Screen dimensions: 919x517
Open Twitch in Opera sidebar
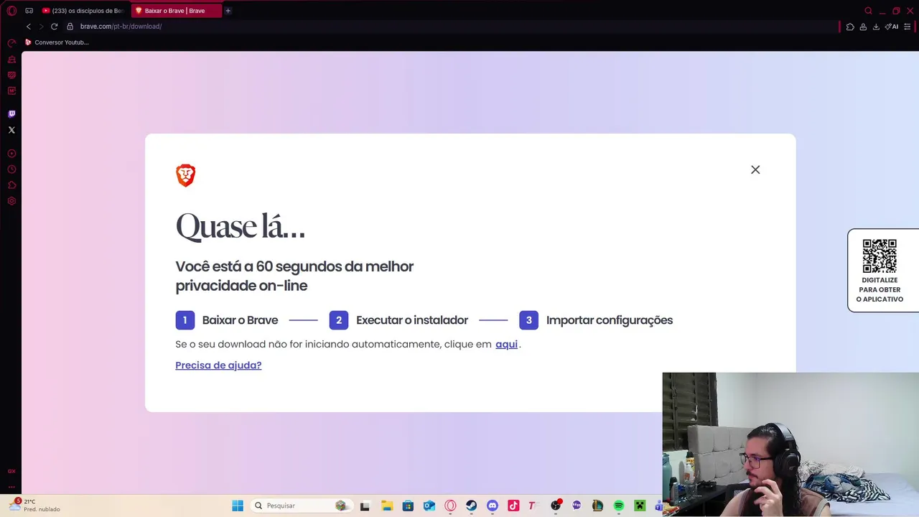[11, 114]
